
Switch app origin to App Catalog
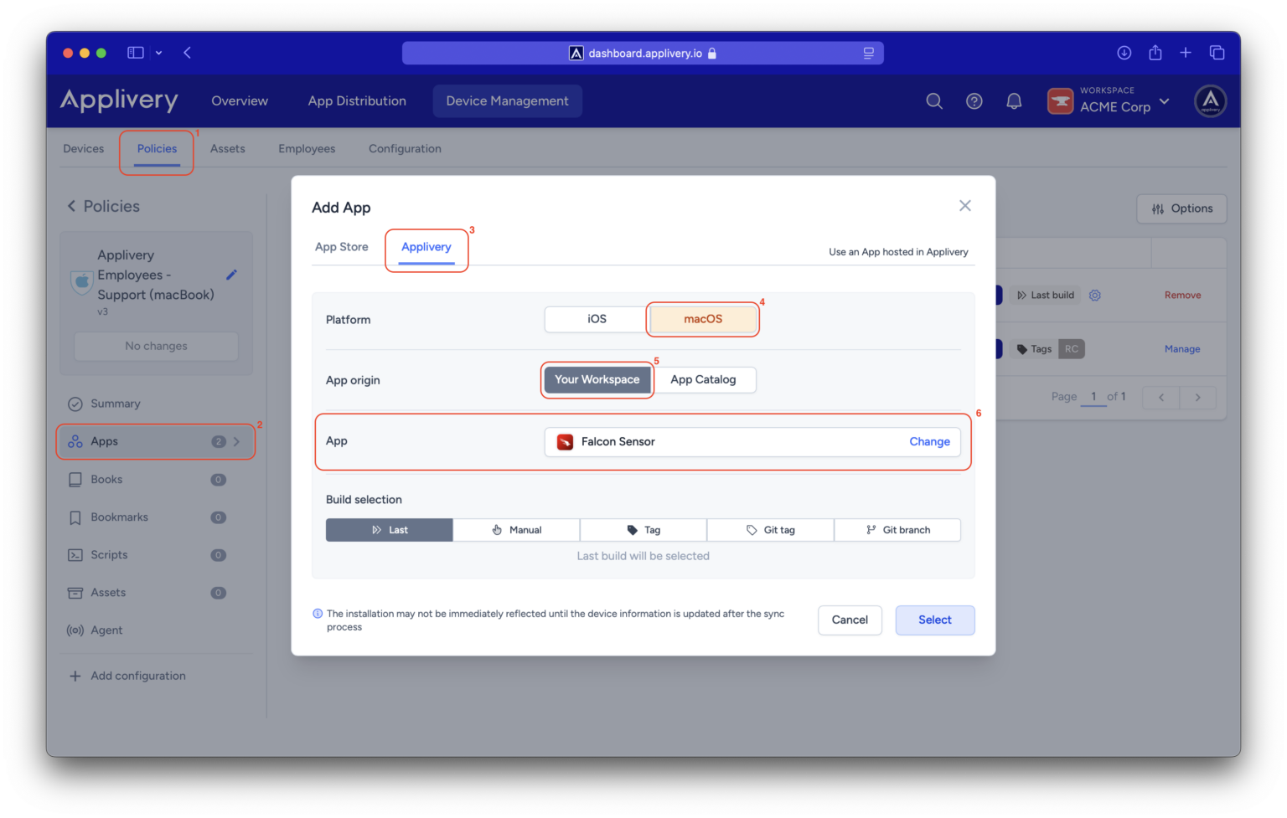704,379
